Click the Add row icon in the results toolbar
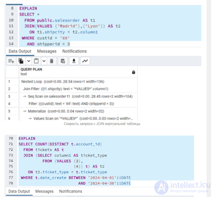The width and height of the screenshot is (214, 197). point(11,61)
